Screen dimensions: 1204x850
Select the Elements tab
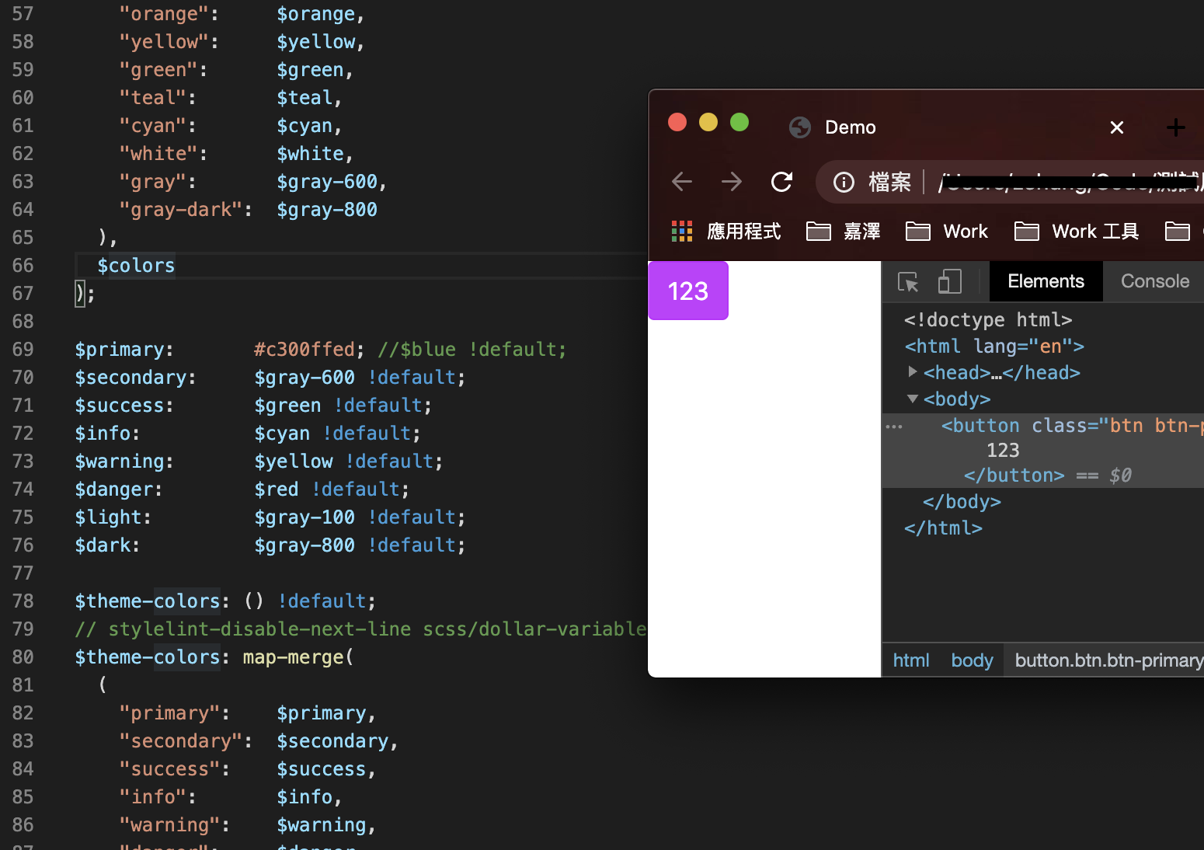tap(1045, 281)
